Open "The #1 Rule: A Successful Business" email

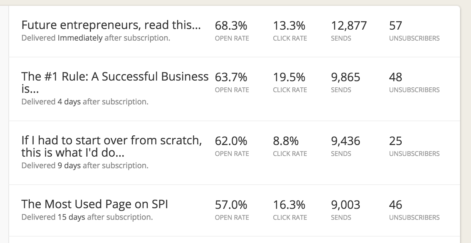115,77
